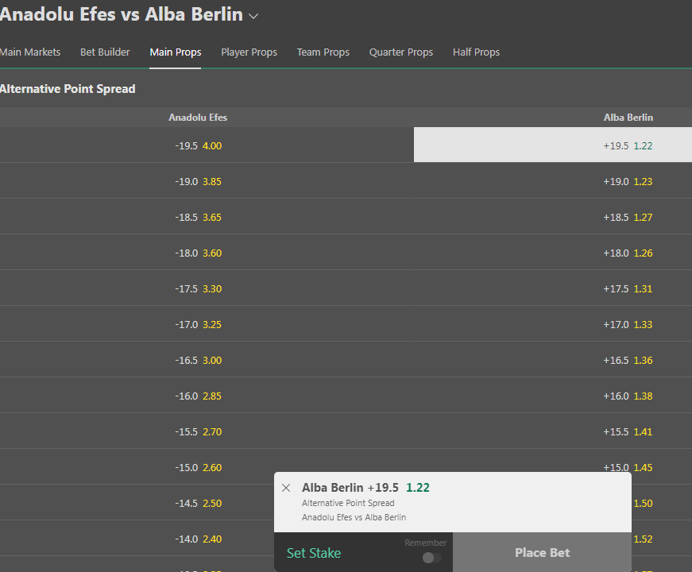Viewport: 692px width, 572px height.
Task: Pick Alba Berlin +16.5 at 1.36
Action: click(553, 360)
